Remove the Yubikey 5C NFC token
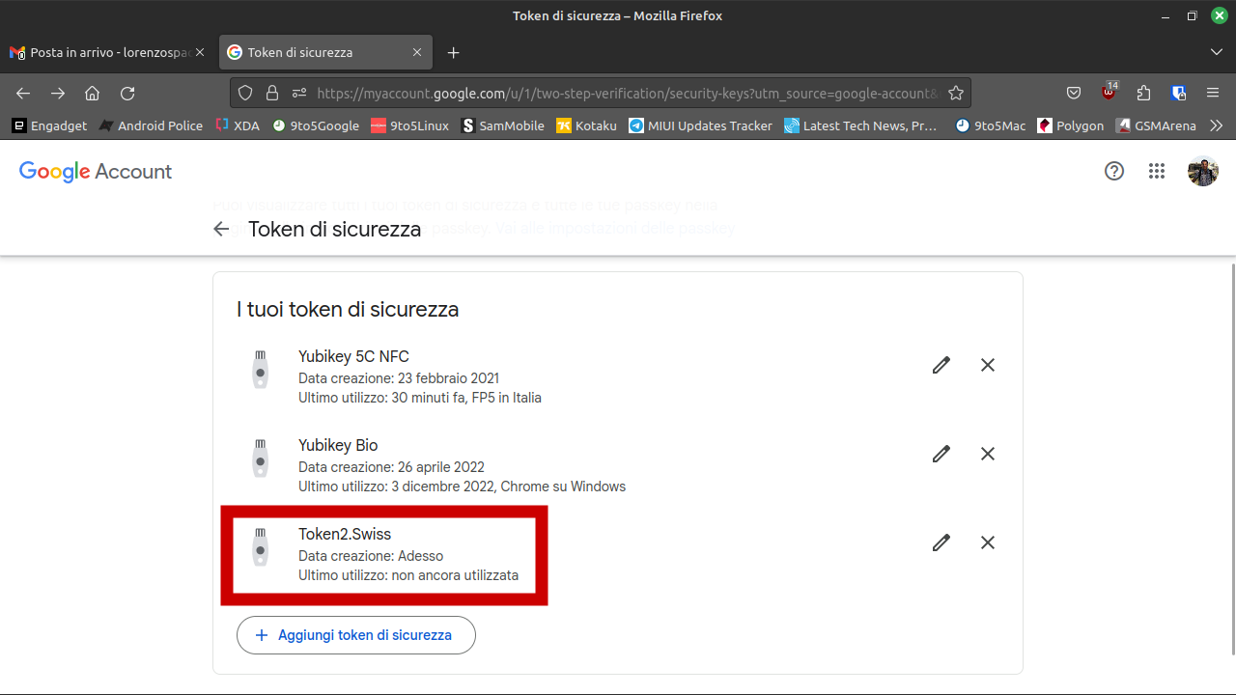The height and width of the screenshot is (695, 1236). 988,365
